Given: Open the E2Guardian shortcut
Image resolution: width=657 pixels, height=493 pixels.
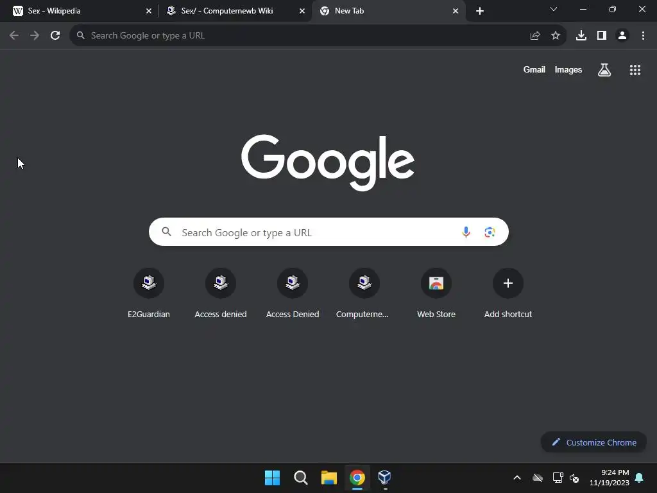Looking at the screenshot, I should pyautogui.click(x=149, y=293).
